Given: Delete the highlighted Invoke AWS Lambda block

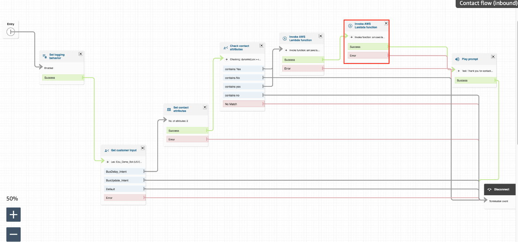Looking at the screenshot, I should coord(386,23).
